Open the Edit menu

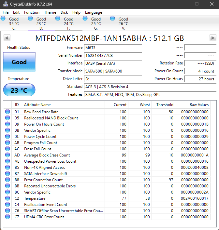[x=16, y=12]
